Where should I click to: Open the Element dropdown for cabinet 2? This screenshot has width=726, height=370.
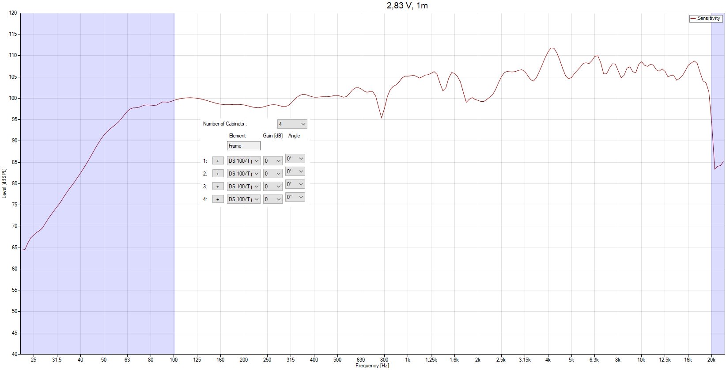click(243, 174)
